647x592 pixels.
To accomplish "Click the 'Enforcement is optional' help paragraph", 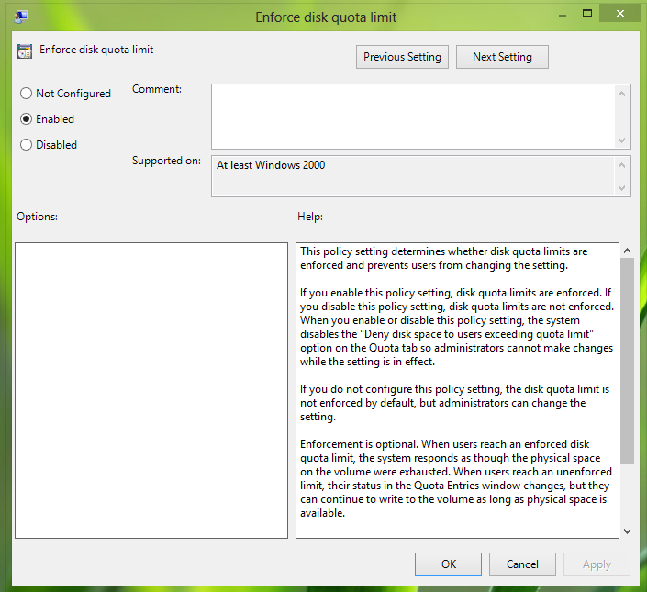I will 456,478.
